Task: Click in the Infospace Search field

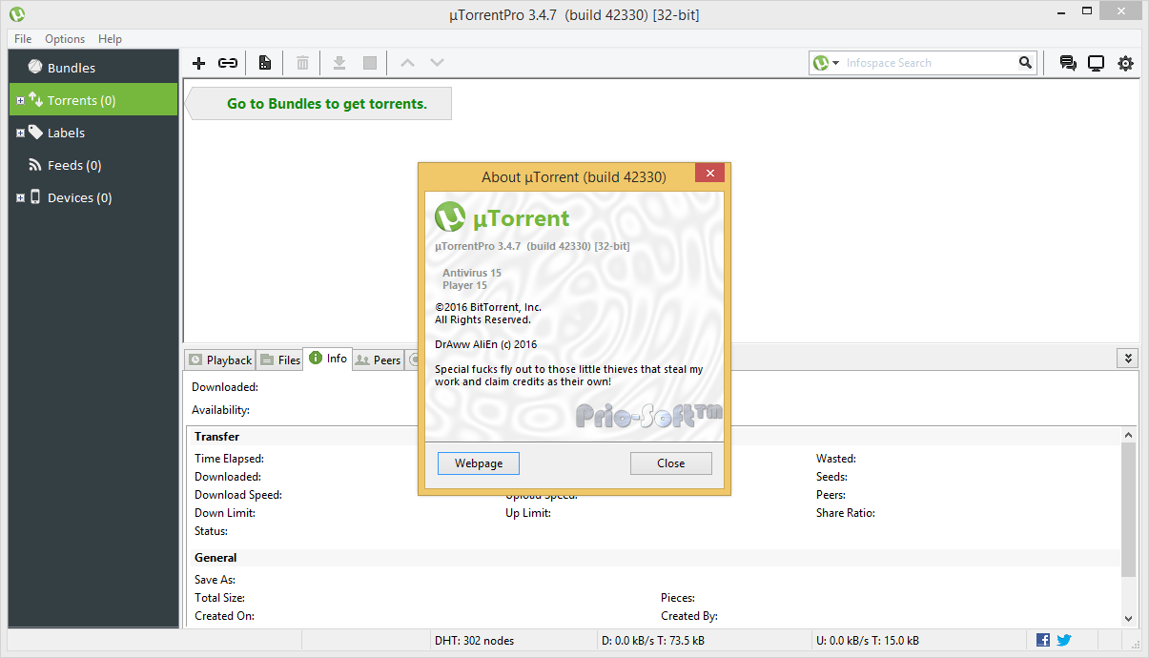Action: (x=930, y=63)
